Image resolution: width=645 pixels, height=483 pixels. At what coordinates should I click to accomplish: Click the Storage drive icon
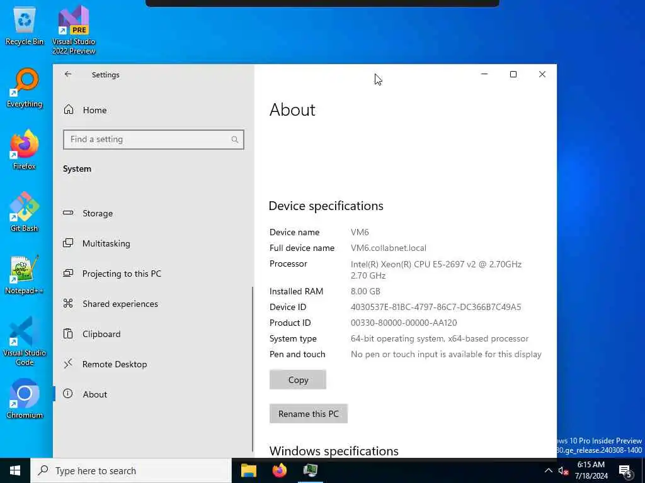coord(68,213)
